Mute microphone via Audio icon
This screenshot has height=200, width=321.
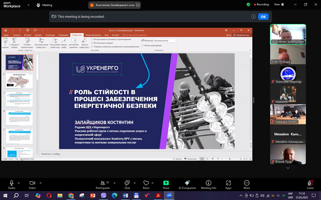pyautogui.click(x=12, y=182)
